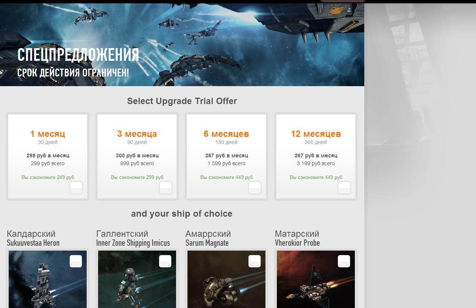Click the Inner Zone Shipping Imicus image
This screenshot has height=308, width=476.
137,279
